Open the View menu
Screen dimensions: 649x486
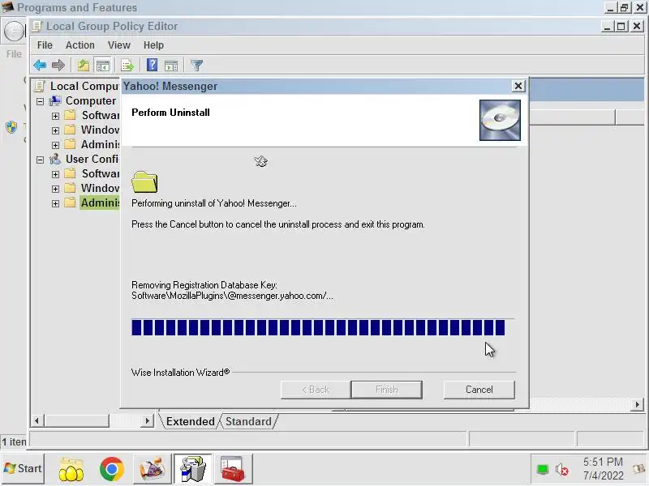coord(118,45)
